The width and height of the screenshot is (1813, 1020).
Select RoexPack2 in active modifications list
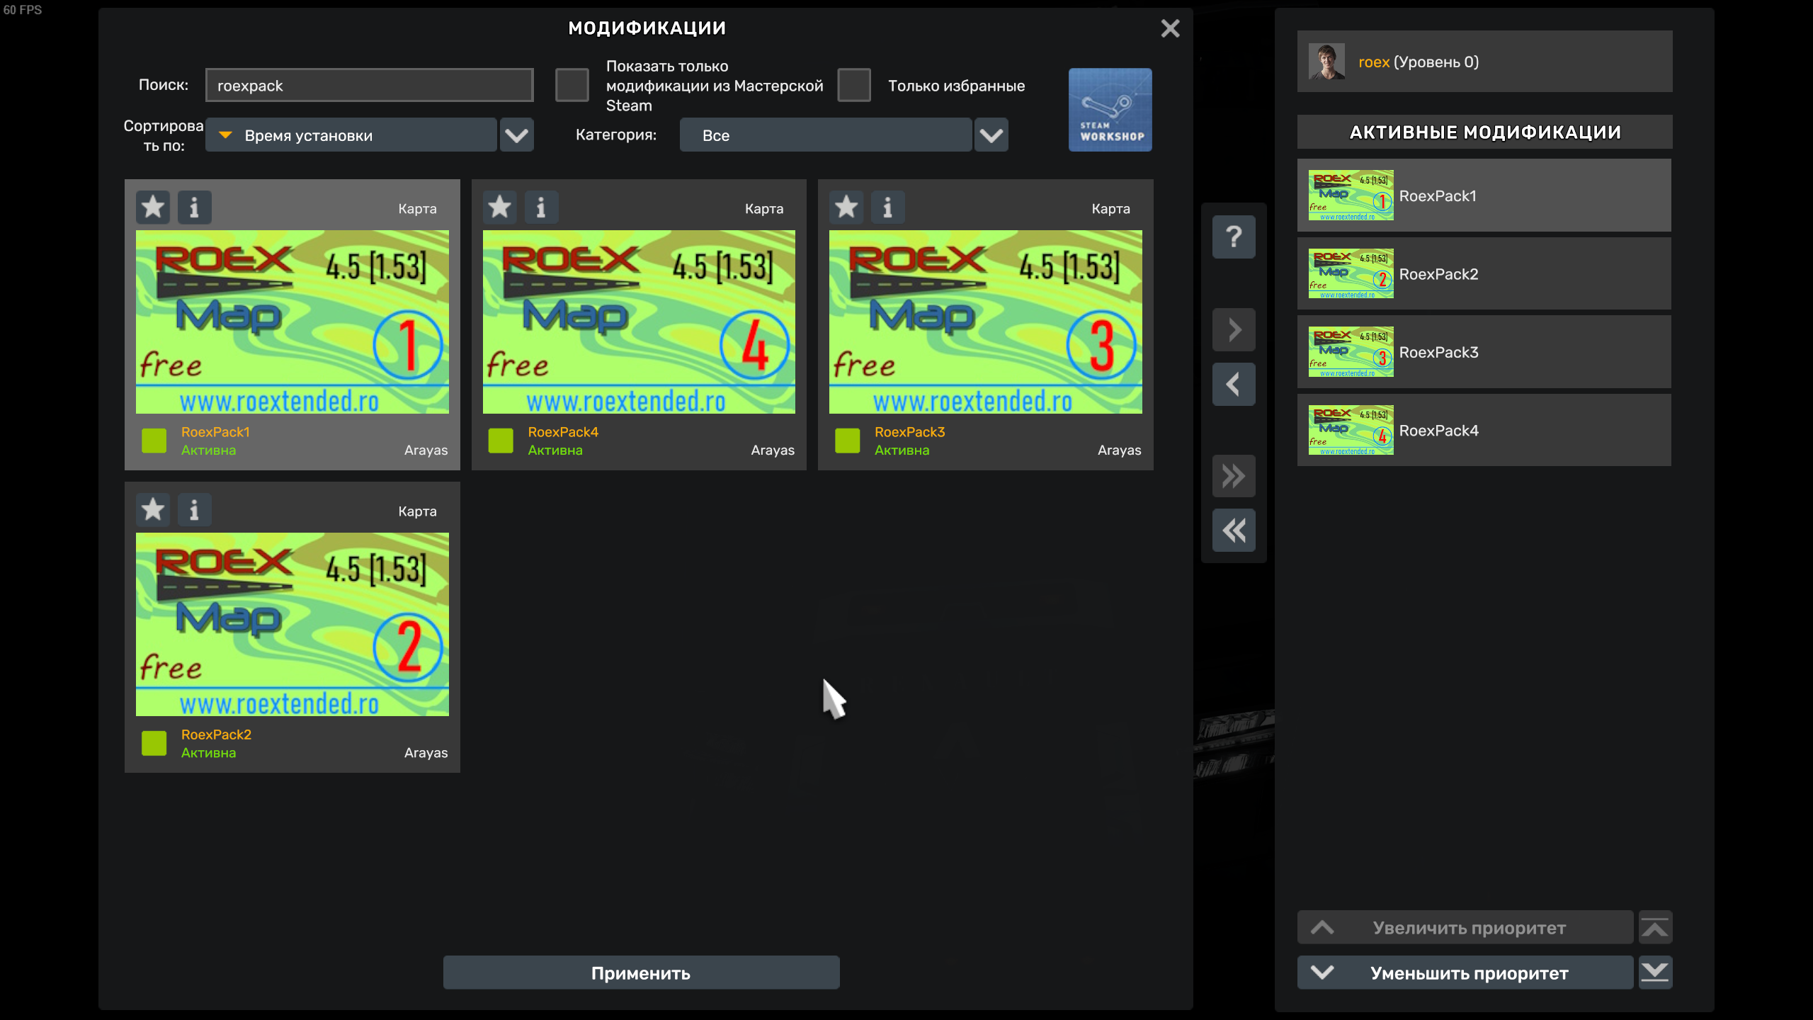tap(1484, 273)
